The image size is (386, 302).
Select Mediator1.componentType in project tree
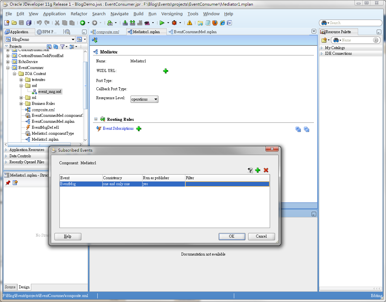[x=53, y=133]
